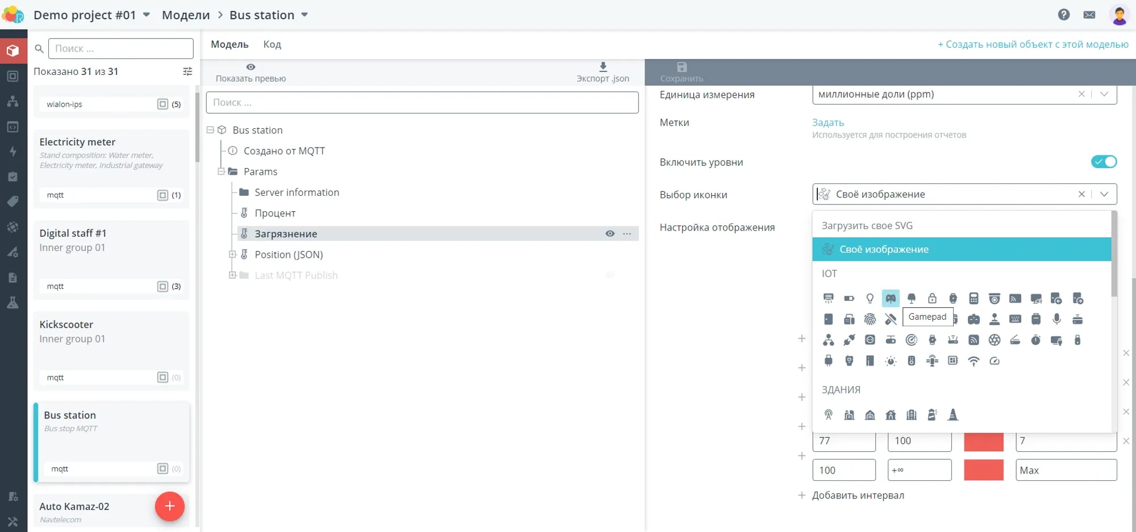1136x532 pixels.
Task: Choose the Wi-Fi signal icon
Action: pos(974,361)
